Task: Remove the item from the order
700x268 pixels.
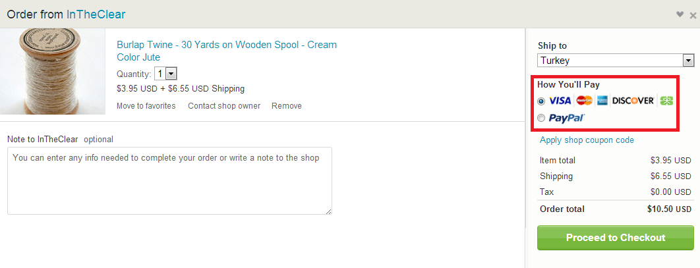Action: [x=287, y=106]
